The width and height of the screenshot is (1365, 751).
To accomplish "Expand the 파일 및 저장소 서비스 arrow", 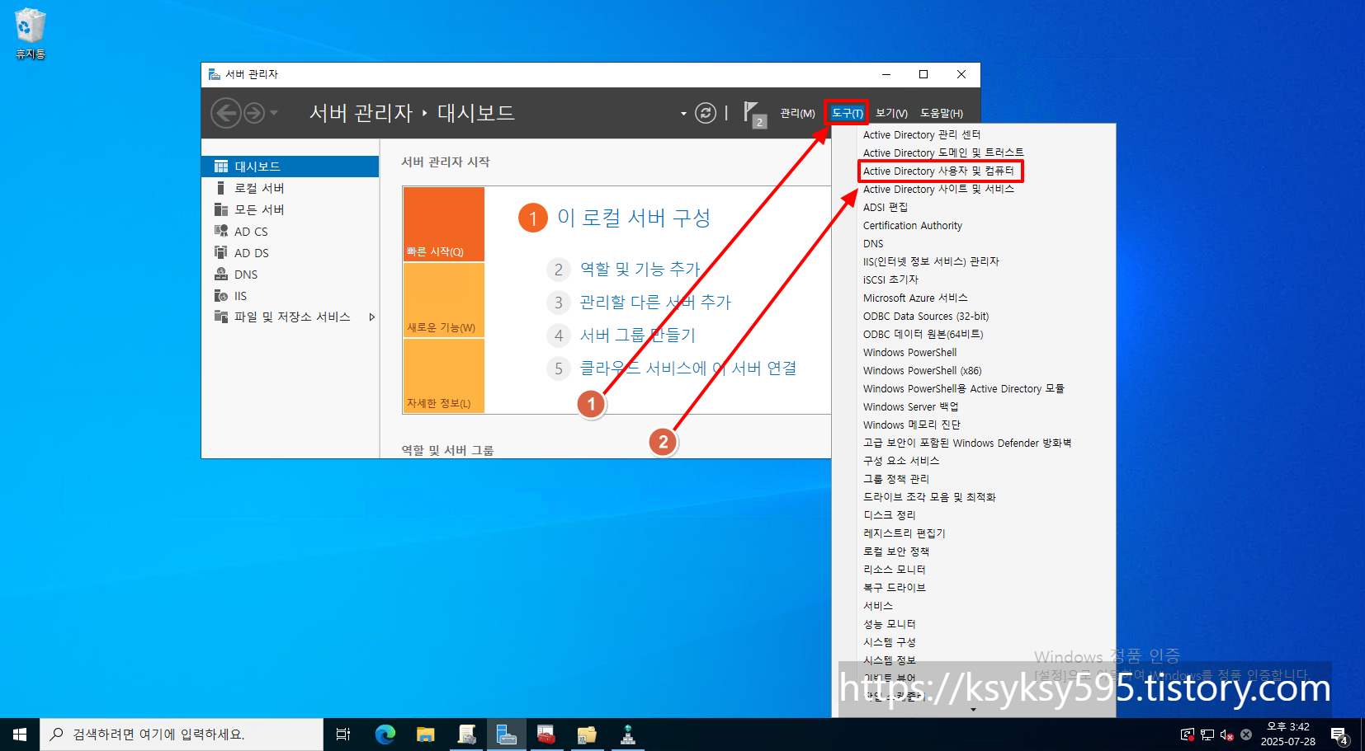I will click(x=371, y=317).
